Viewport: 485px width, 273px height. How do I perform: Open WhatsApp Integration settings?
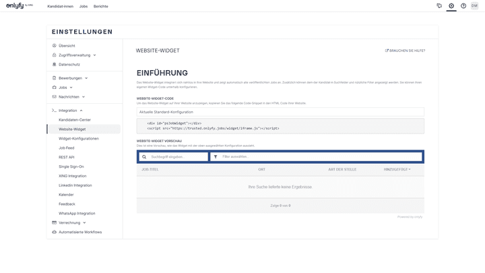(77, 213)
